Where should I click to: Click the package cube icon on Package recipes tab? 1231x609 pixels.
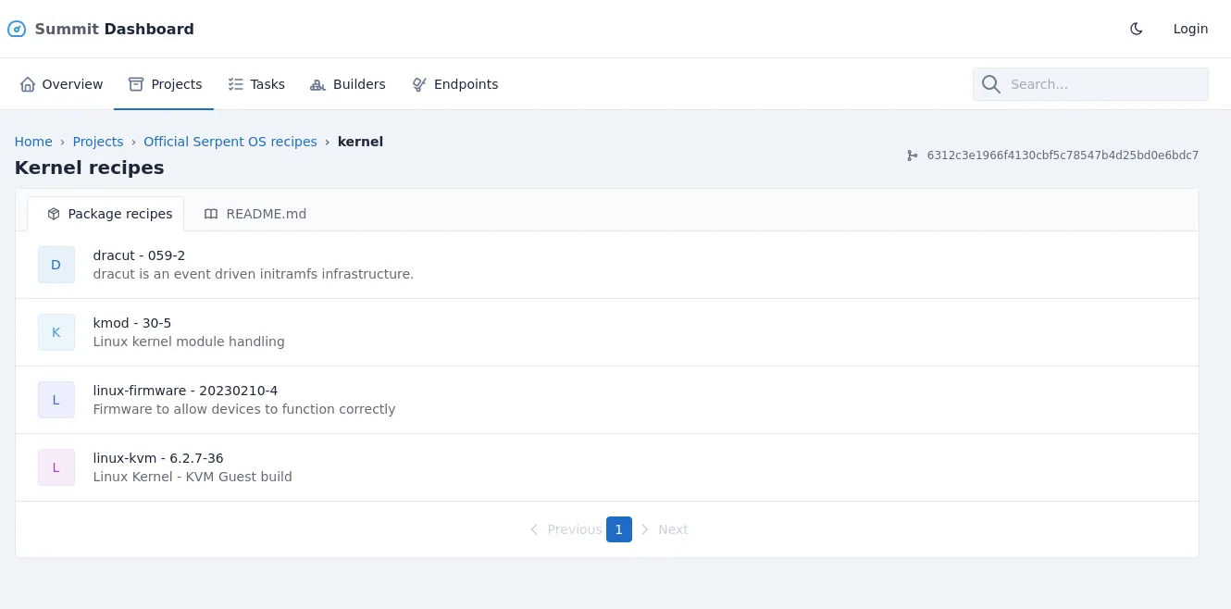point(54,214)
